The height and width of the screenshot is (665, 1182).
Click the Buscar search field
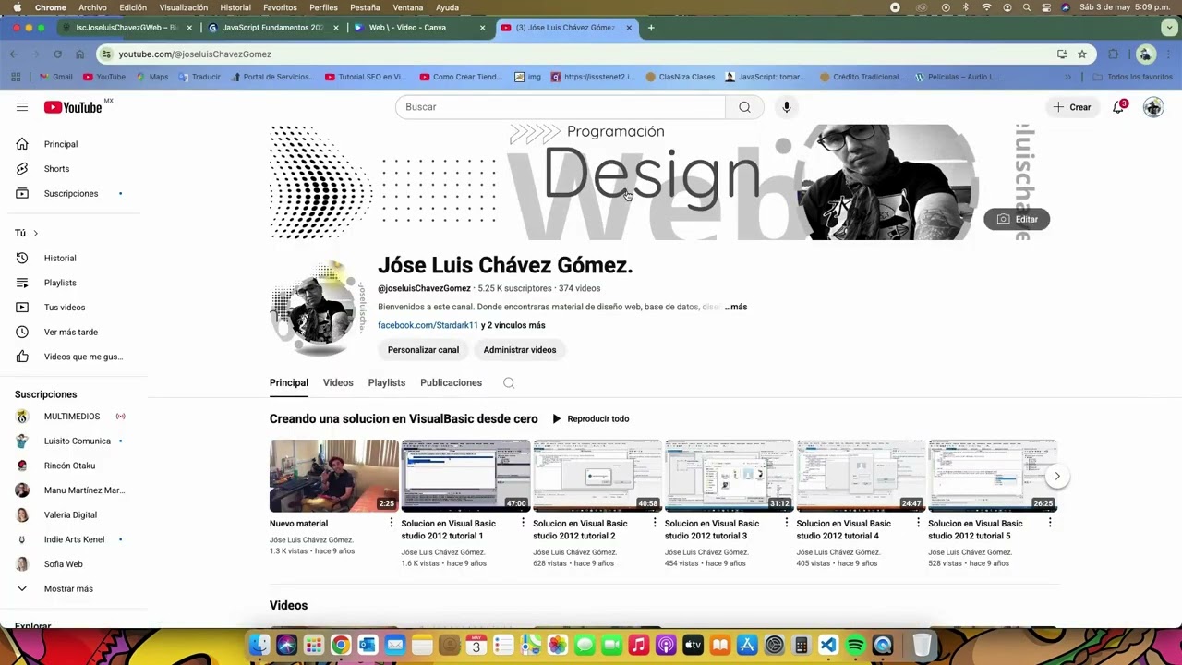point(561,107)
